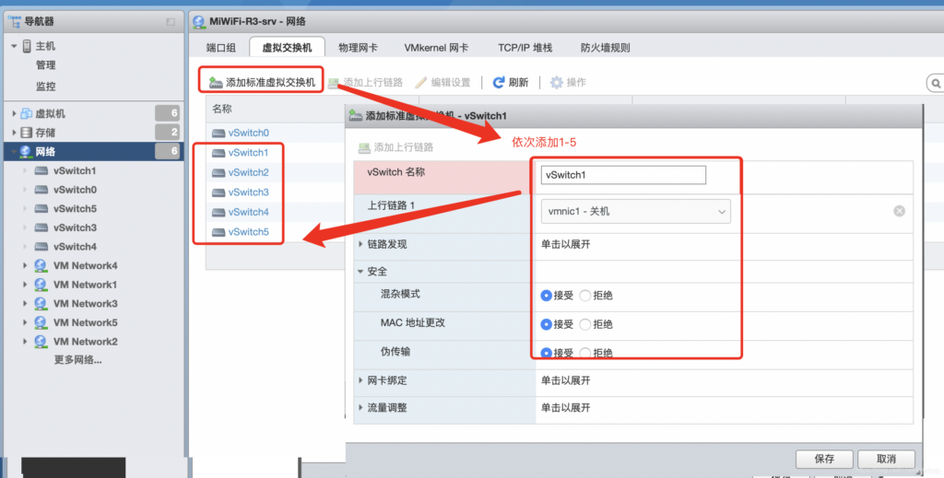
Task: Collapse the navigator panel with its header icon
Action: (x=170, y=21)
